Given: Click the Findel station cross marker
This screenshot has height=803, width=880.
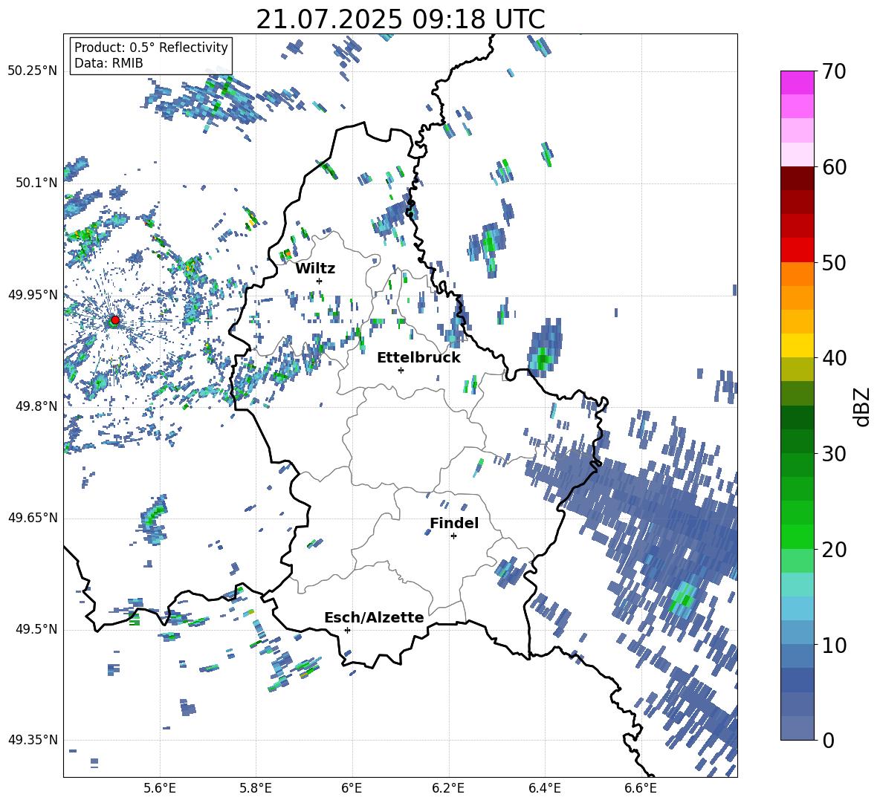Looking at the screenshot, I should point(453,536).
